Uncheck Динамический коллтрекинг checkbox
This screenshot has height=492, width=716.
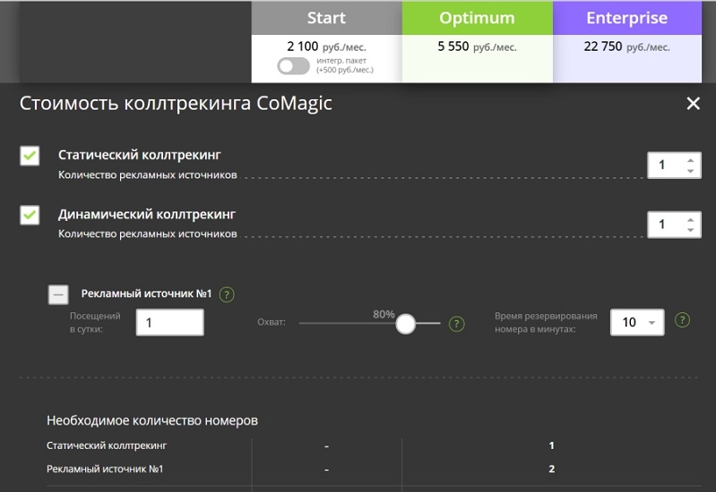point(30,216)
